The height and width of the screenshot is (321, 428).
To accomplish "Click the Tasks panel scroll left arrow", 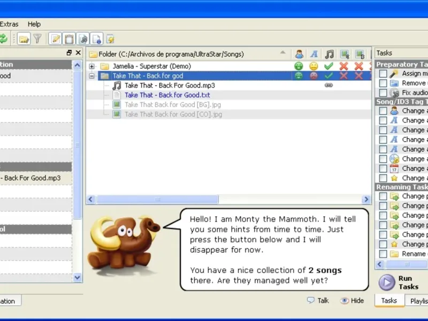I will [379, 264].
